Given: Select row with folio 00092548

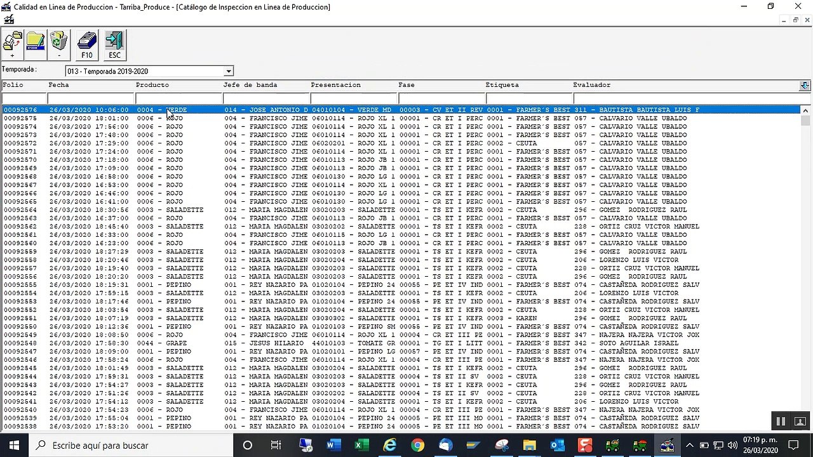Looking at the screenshot, I should click(x=401, y=343).
